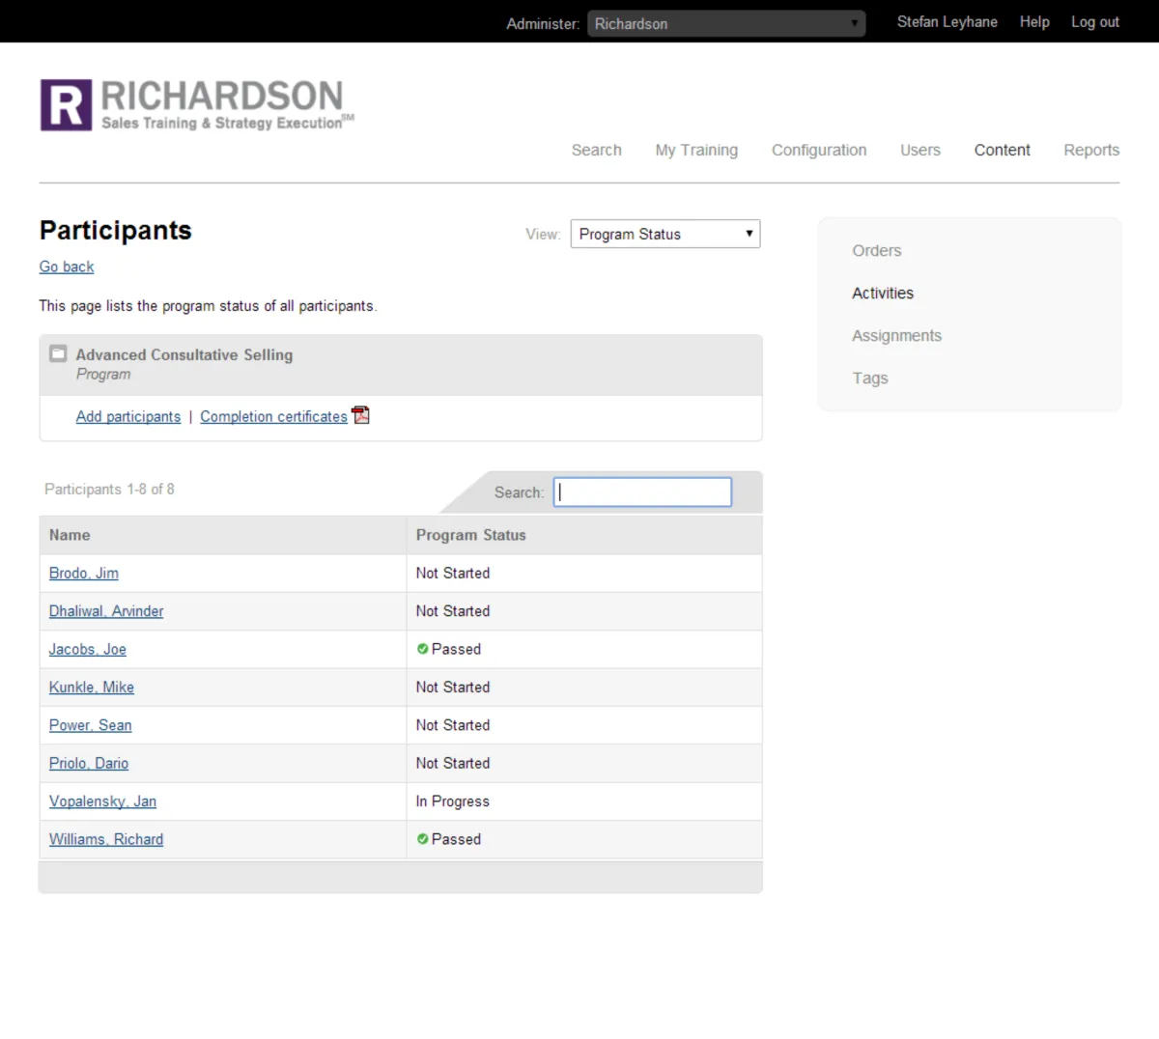Click the Participants page heading

pyautogui.click(x=116, y=231)
